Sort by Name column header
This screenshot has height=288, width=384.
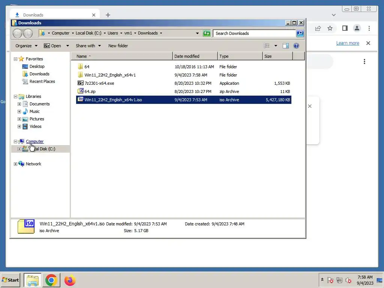pyautogui.click(x=122, y=56)
